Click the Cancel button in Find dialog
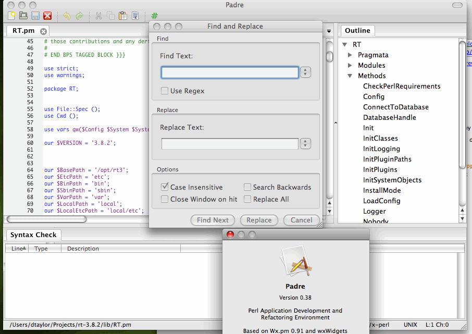The height and width of the screenshot is (334, 472). 301,220
